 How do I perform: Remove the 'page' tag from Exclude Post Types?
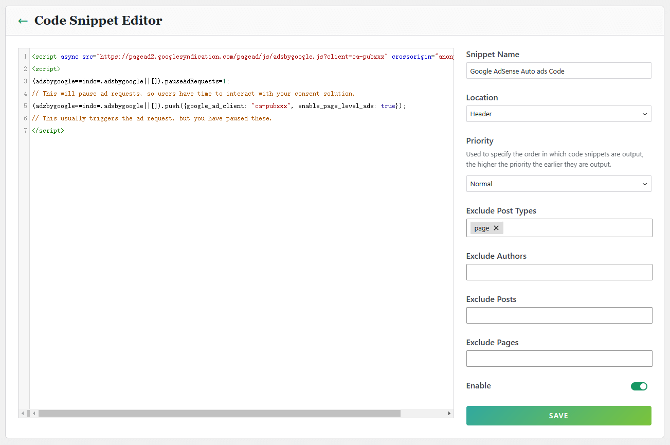496,228
